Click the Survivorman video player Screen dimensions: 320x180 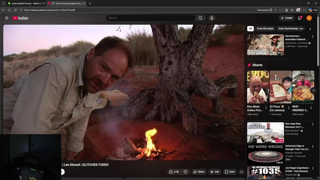[x=124, y=92]
